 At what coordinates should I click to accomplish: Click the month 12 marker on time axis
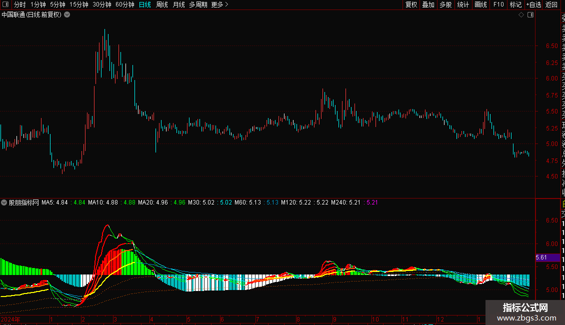click(x=440, y=319)
